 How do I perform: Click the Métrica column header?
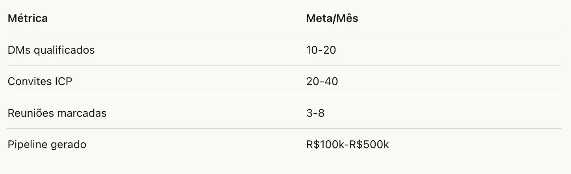tap(28, 18)
